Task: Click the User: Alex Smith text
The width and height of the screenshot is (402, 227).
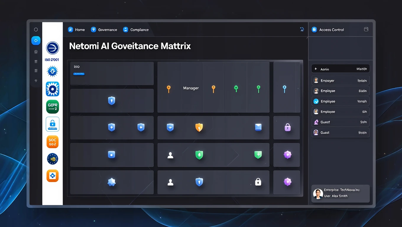Action: (336, 196)
